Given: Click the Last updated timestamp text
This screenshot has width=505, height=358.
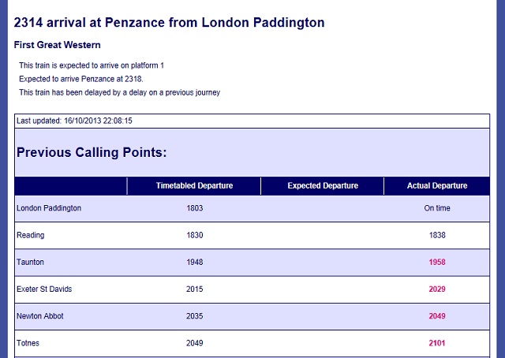Looking at the screenshot, I should (x=74, y=121).
